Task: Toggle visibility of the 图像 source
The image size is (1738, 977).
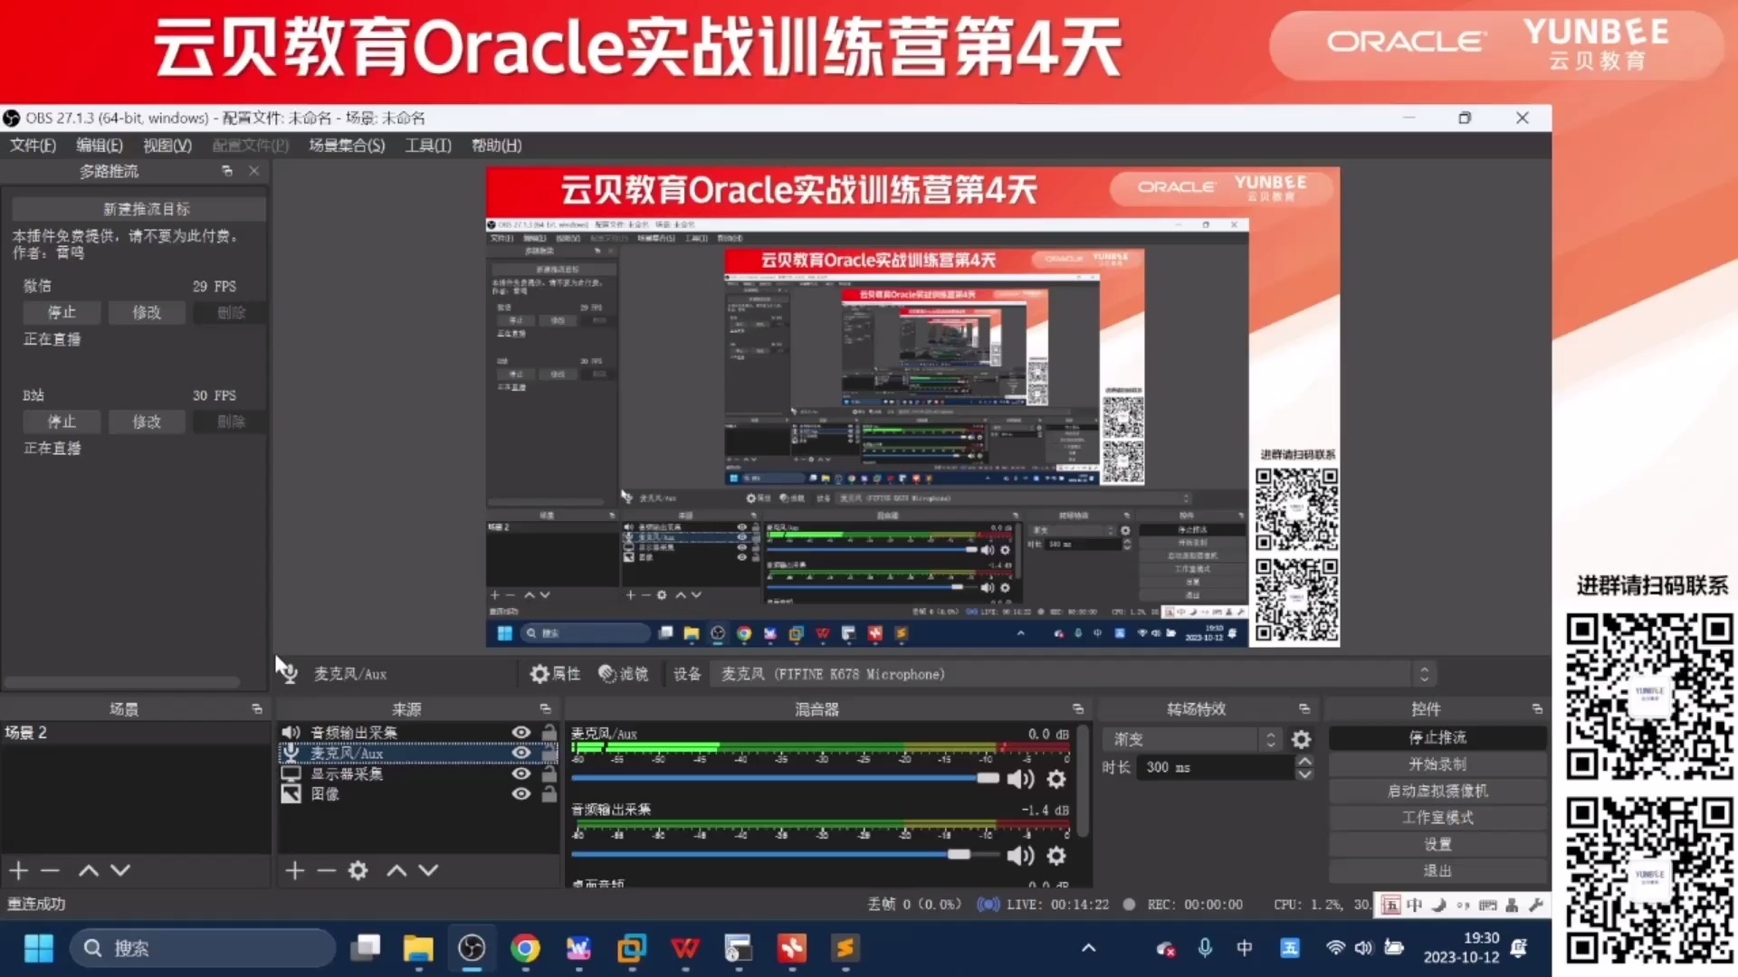Action: coord(520,794)
